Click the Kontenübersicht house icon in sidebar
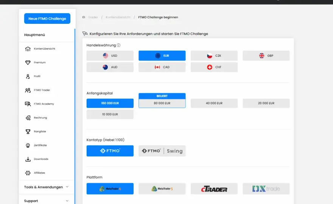 pos(28,49)
